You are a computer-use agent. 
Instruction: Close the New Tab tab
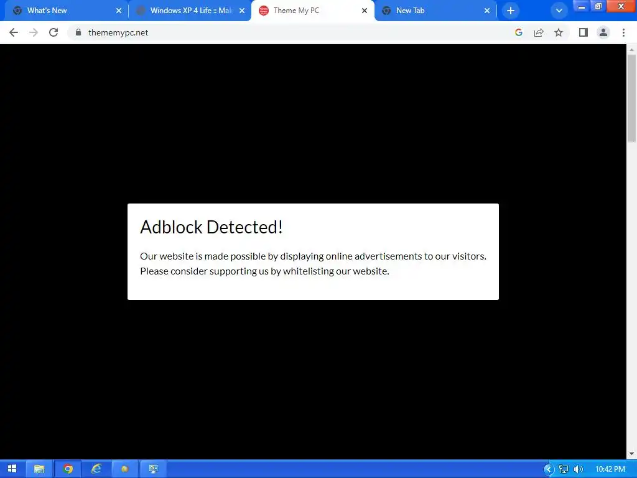[487, 11]
